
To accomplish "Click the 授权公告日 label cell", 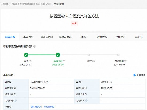I will tap(87, 94).
